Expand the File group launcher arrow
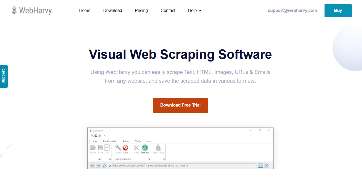Image resolution: width=362 pixels, height=180 pixels. point(110,159)
